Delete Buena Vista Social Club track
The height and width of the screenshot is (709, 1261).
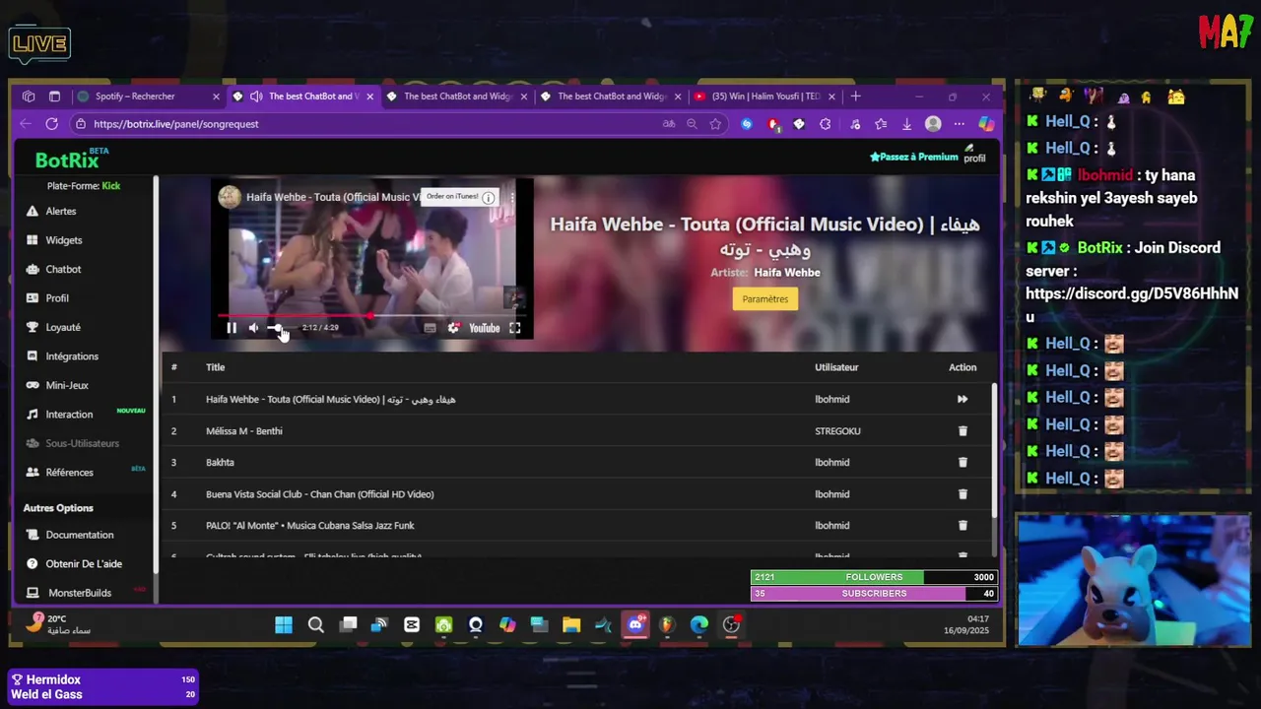click(x=962, y=494)
